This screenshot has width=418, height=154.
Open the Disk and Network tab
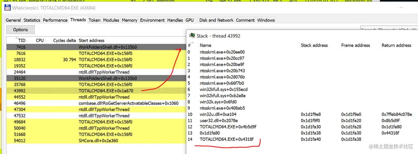(216, 20)
